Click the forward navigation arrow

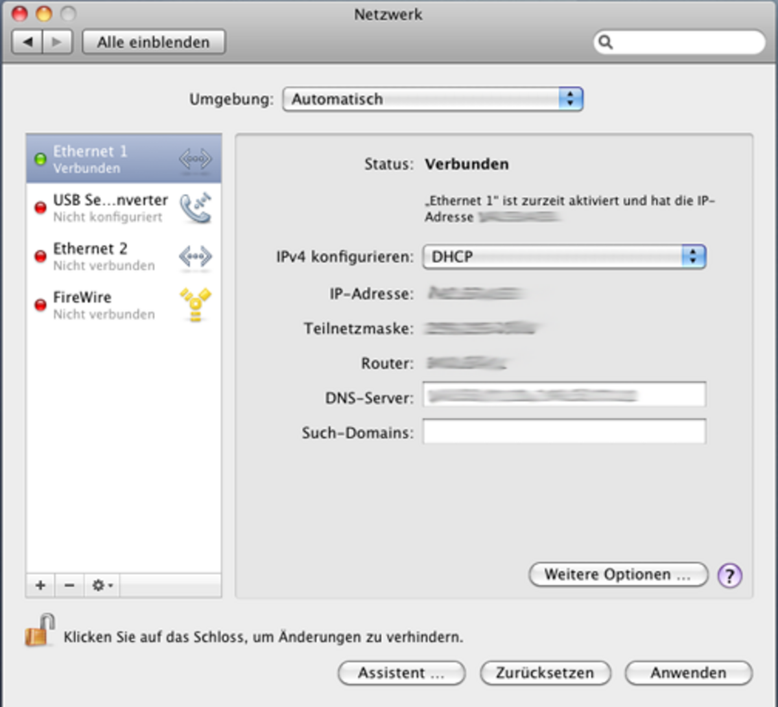pos(57,42)
